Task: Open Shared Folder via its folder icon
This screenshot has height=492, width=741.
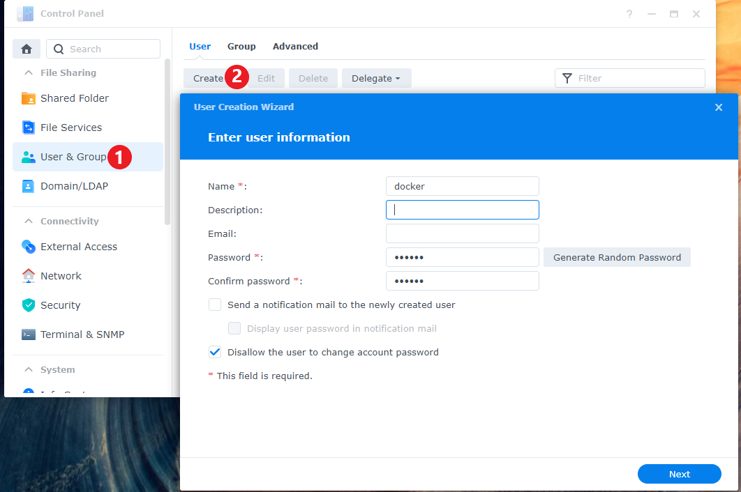Action: point(29,98)
